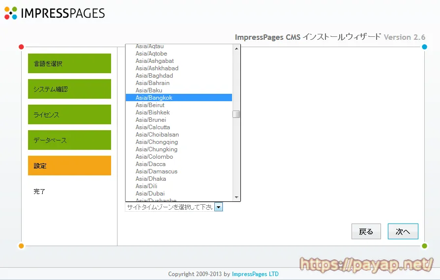Choose Asia/Aqtobe from the list
Viewport: 440px width, 280px height.
coord(179,54)
